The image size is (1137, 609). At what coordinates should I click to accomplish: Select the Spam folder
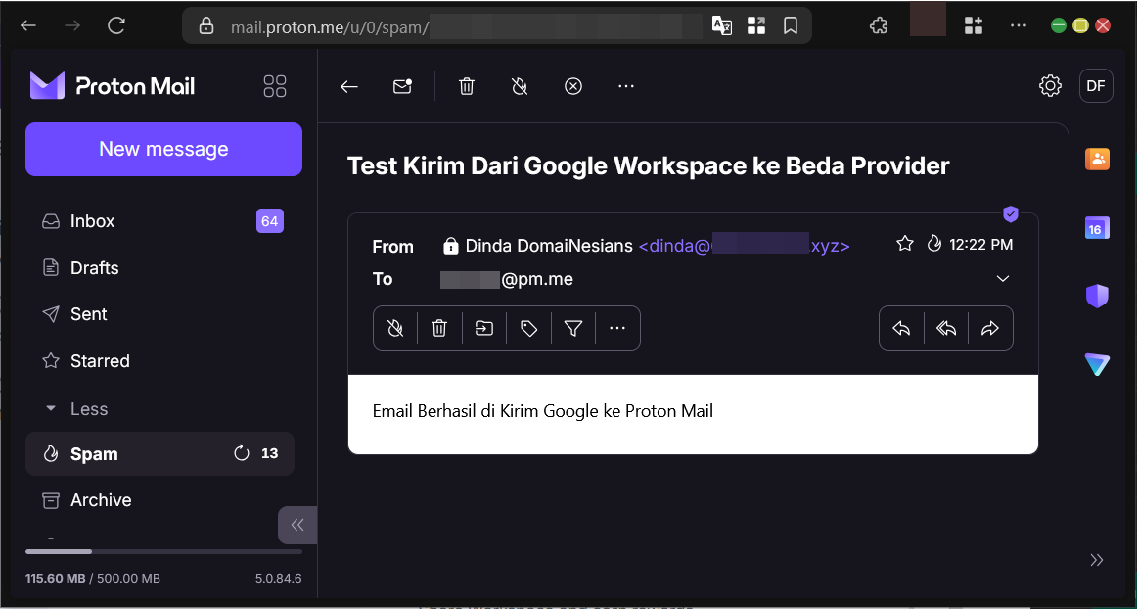(x=159, y=454)
